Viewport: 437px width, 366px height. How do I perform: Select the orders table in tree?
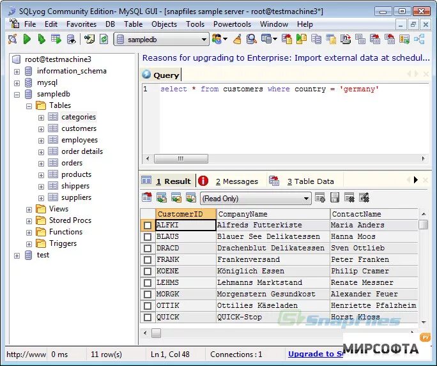[x=72, y=163]
